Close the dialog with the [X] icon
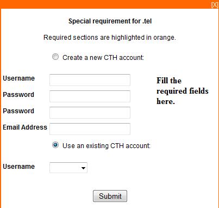Screen dimensions: 219x208 (215, 5)
